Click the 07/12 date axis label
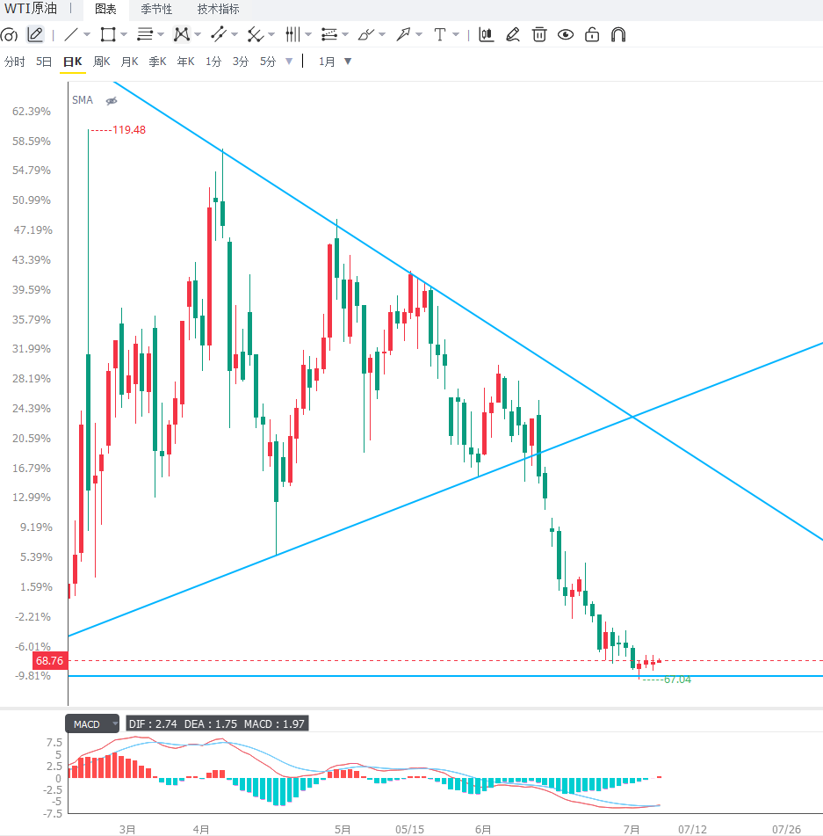Image resolution: width=823 pixels, height=836 pixels. [692, 829]
